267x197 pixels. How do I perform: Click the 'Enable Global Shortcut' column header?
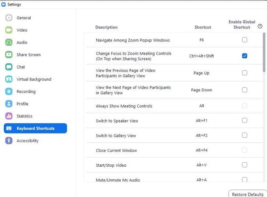pyautogui.click(x=242, y=24)
